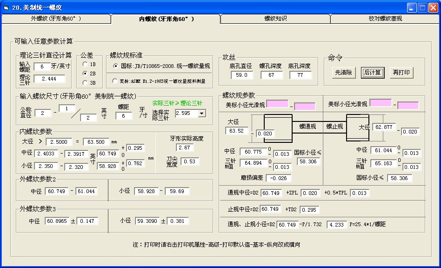
Task: Click the 大径 mm field 63.500
Action: (96, 142)
